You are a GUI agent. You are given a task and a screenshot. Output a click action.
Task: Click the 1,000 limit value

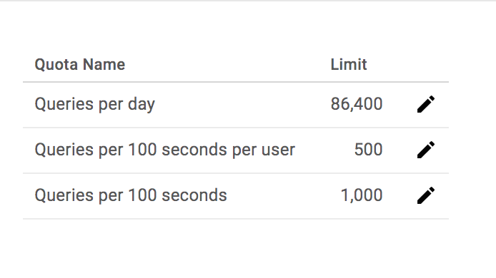[362, 195]
